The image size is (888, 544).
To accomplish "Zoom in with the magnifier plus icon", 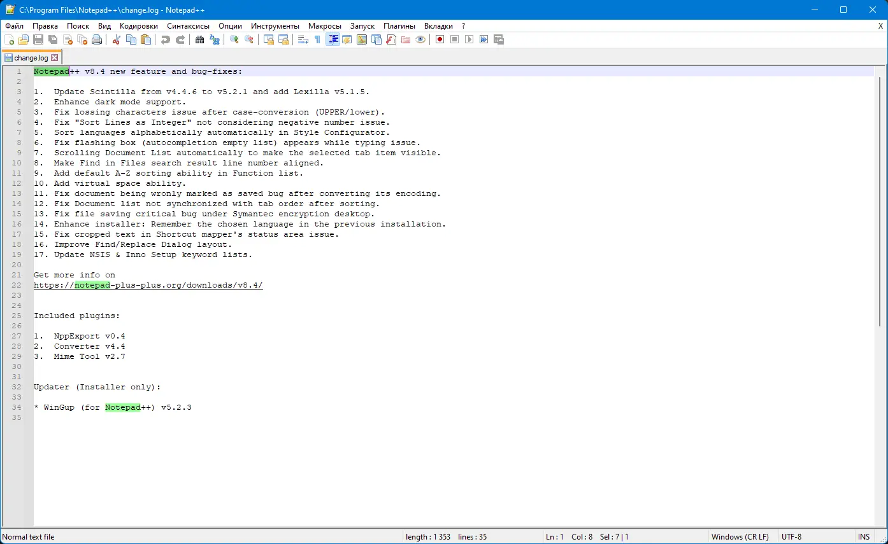I will 234,39.
